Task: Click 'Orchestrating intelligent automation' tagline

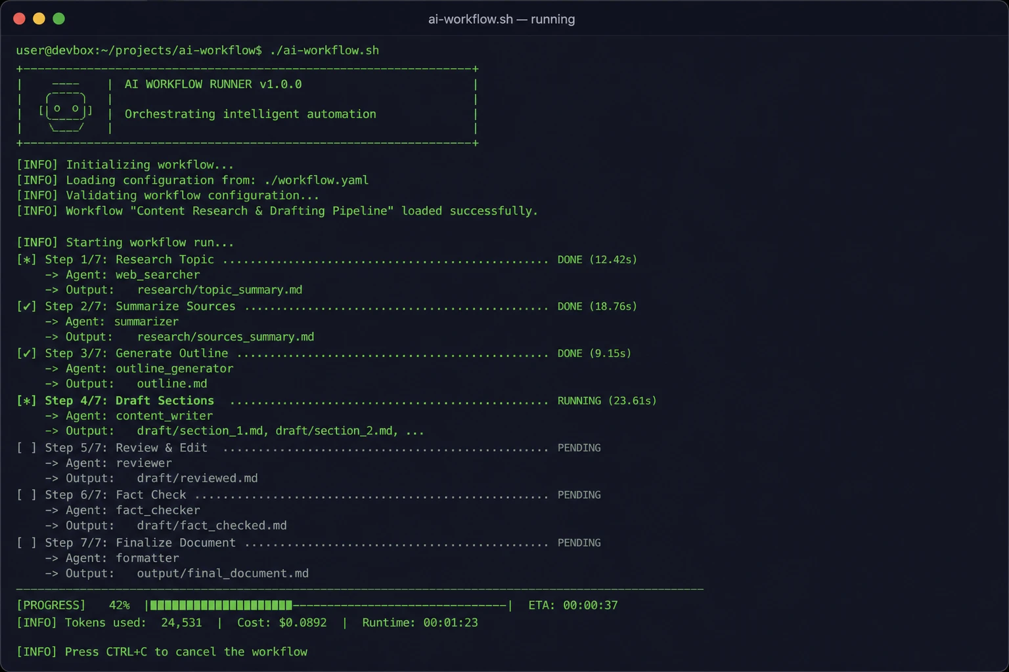Action: pos(250,114)
